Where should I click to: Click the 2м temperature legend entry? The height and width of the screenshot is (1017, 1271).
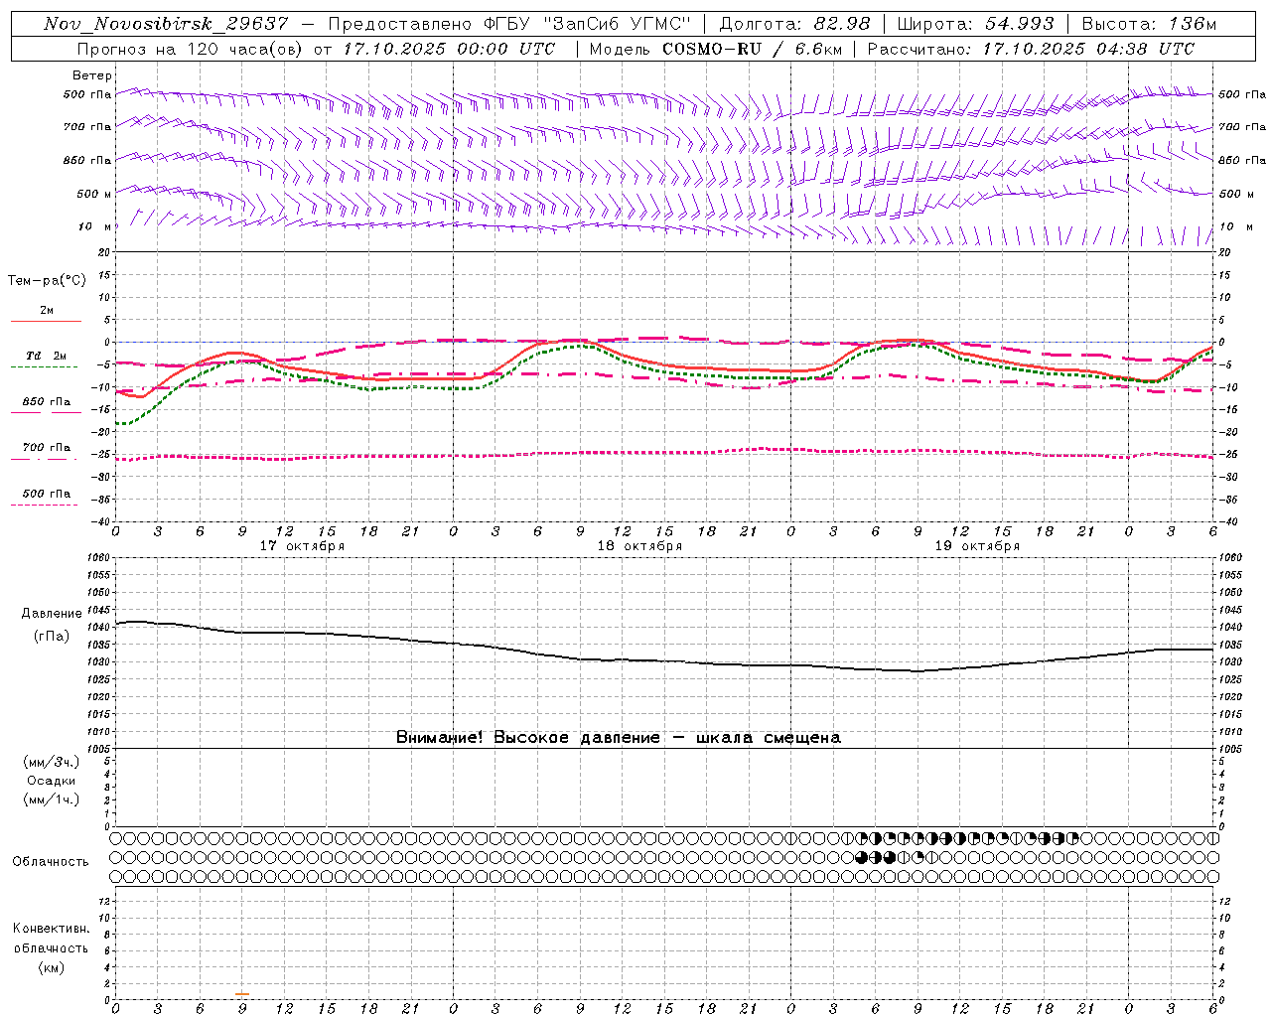[47, 311]
